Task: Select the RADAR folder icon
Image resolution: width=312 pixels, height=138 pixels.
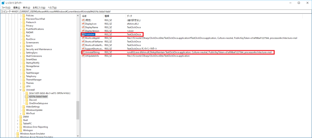Action: click(24, 32)
